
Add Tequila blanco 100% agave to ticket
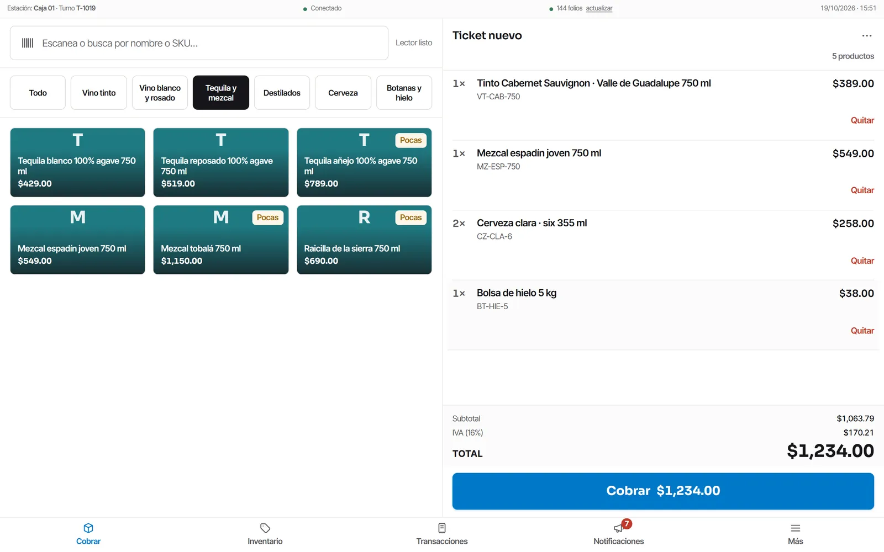coord(77,162)
